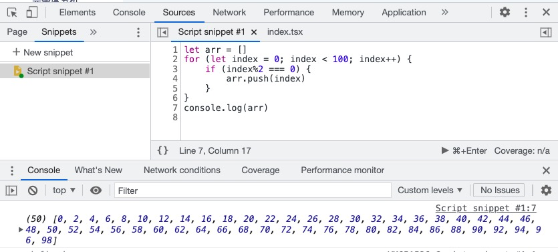Open the DevTools three-dot customize menu
Viewport: 558px width, 252px height.
point(526,13)
